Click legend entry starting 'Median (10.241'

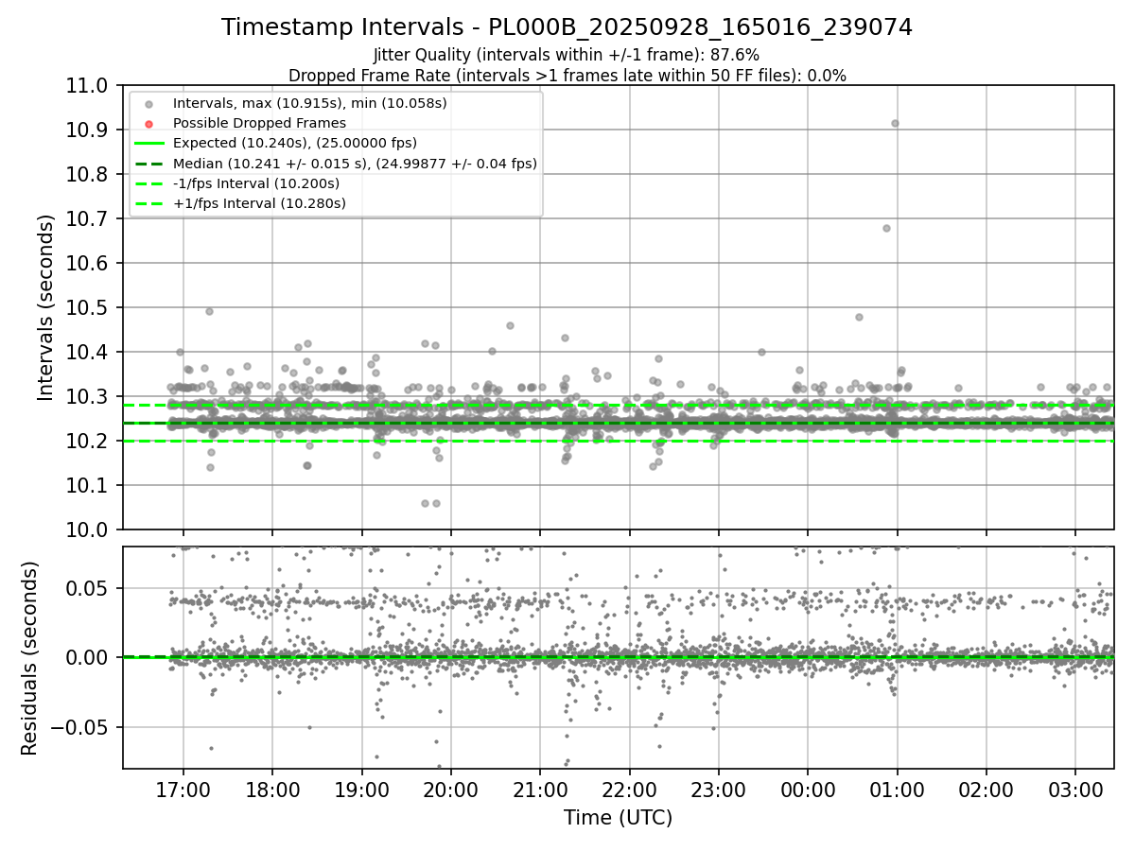point(355,164)
